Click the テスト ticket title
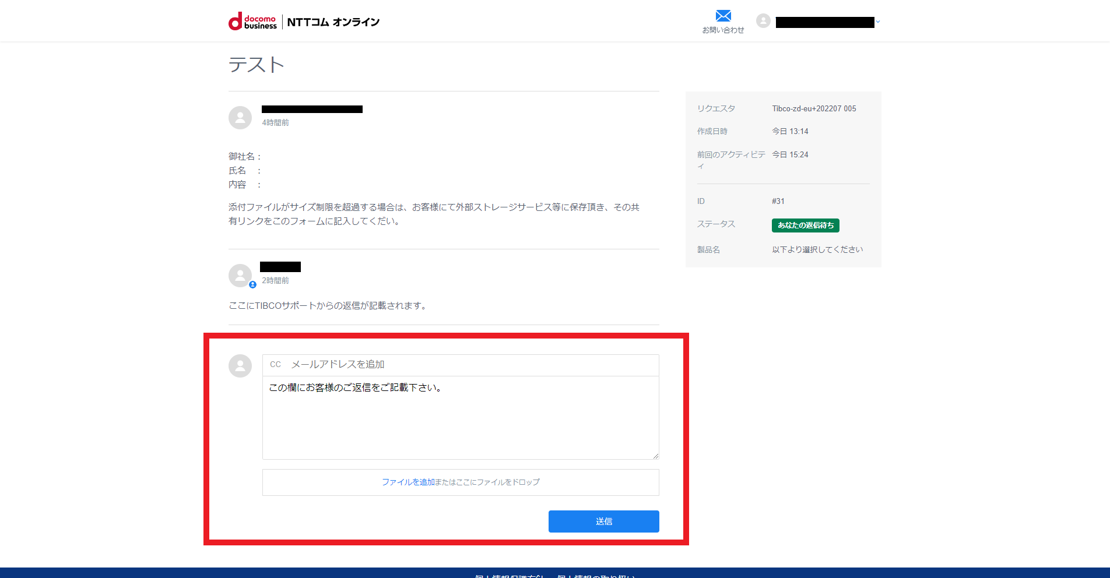The height and width of the screenshot is (578, 1110). [256, 65]
